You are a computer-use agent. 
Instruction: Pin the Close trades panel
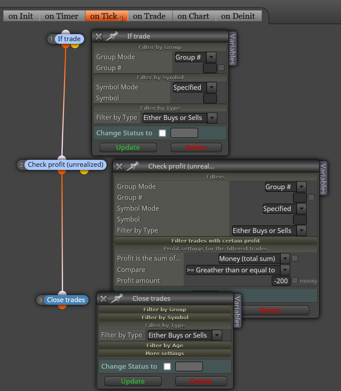point(117,299)
